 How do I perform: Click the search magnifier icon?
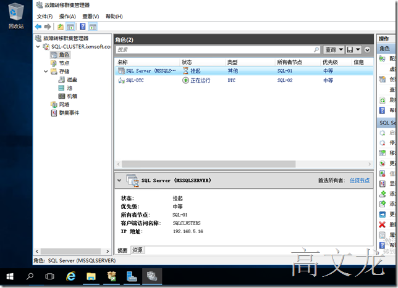316,49
